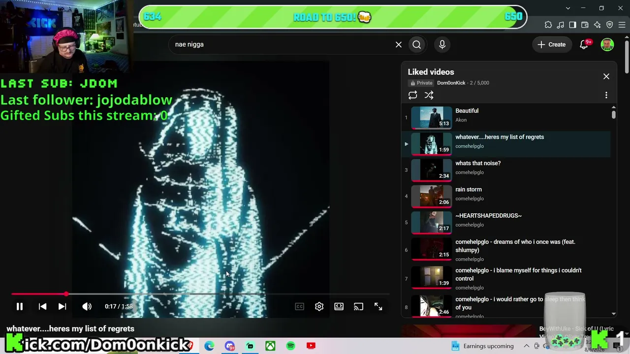Close the Liked videos playlist panel
This screenshot has height=354, width=630.
pyautogui.click(x=606, y=76)
